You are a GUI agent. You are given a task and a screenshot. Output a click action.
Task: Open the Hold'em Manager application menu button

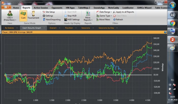(6, 7)
